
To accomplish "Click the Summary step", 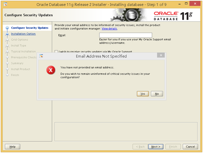I will click(17, 63).
